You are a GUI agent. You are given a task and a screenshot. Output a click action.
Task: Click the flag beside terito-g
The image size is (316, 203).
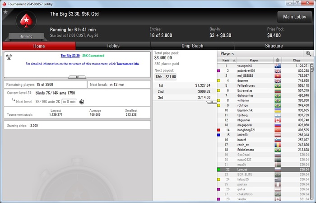click(x=278, y=115)
